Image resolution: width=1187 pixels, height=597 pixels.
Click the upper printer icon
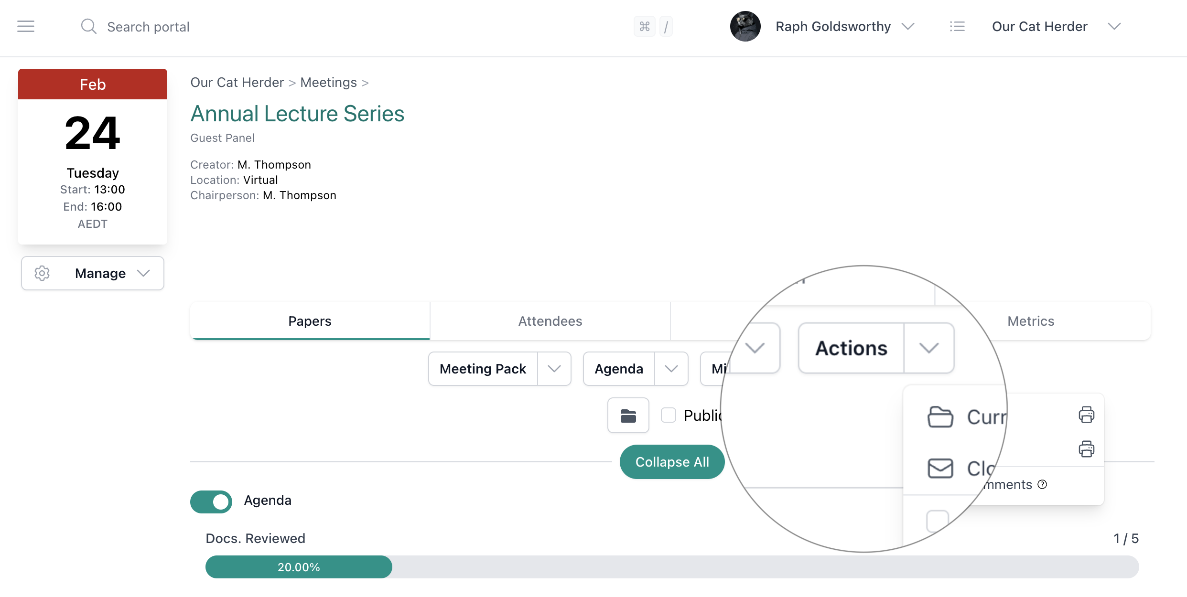[1086, 415]
